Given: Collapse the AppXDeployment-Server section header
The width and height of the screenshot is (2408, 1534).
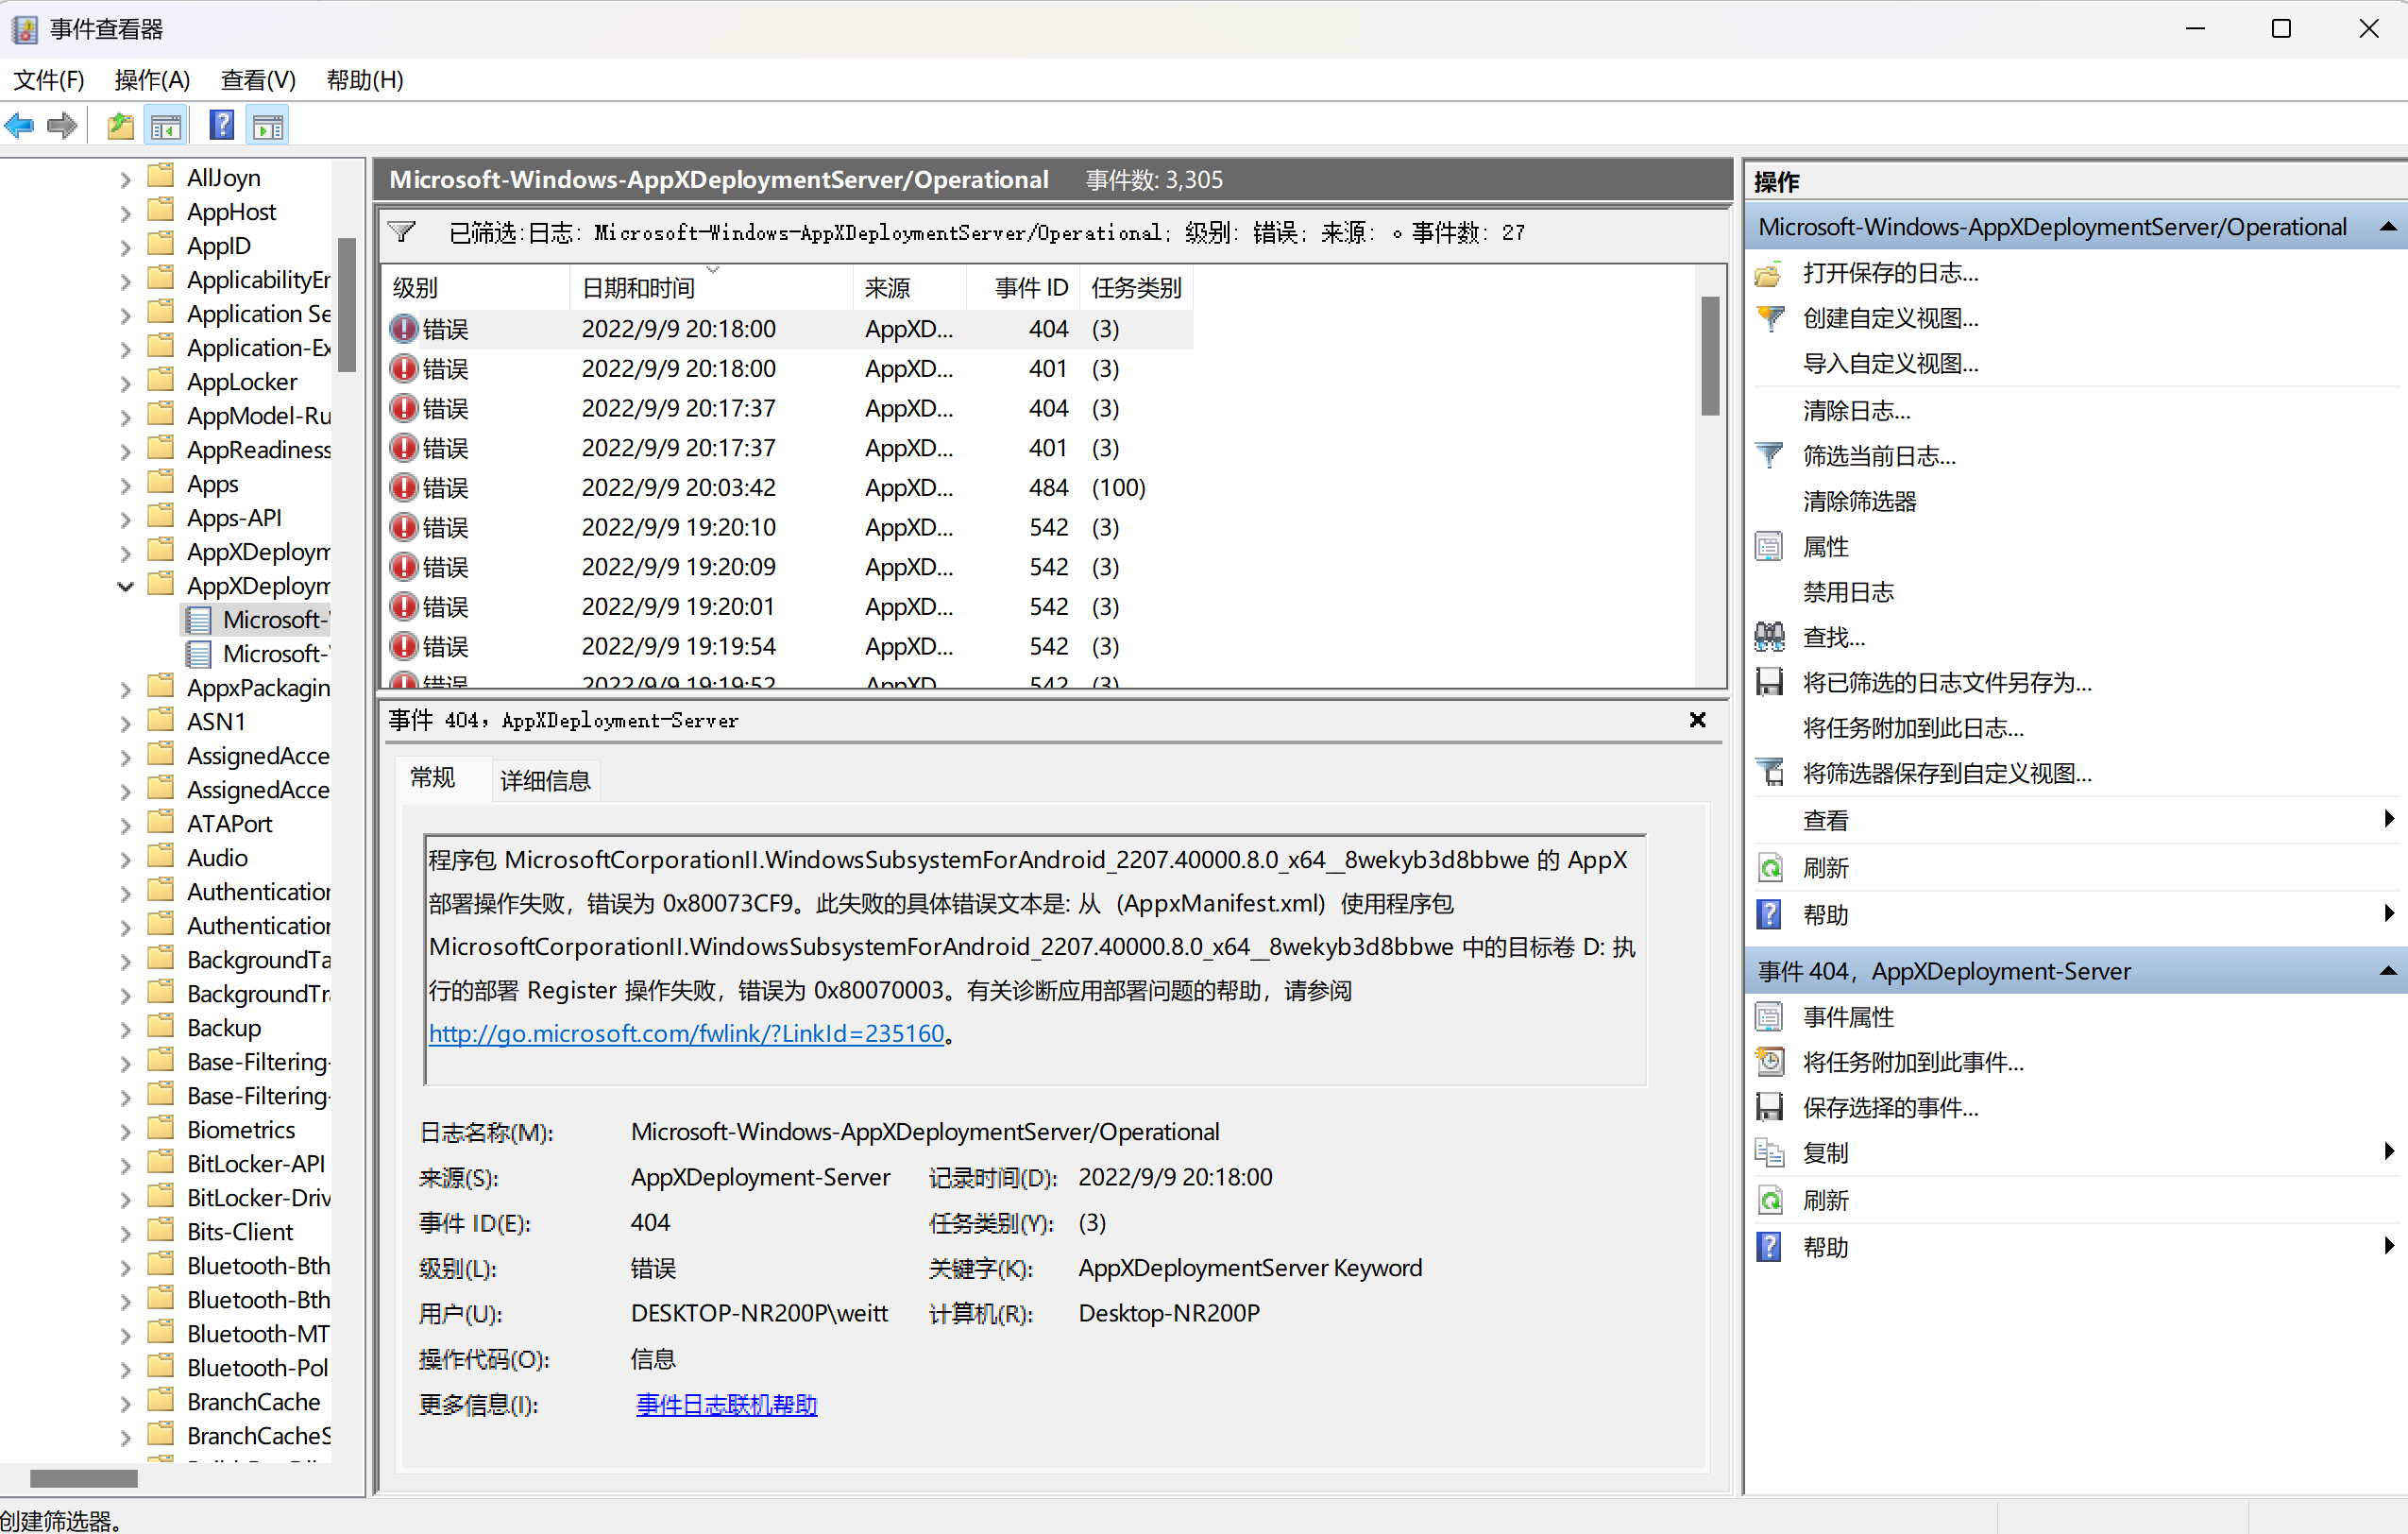Looking at the screenshot, I should [2389, 970].
